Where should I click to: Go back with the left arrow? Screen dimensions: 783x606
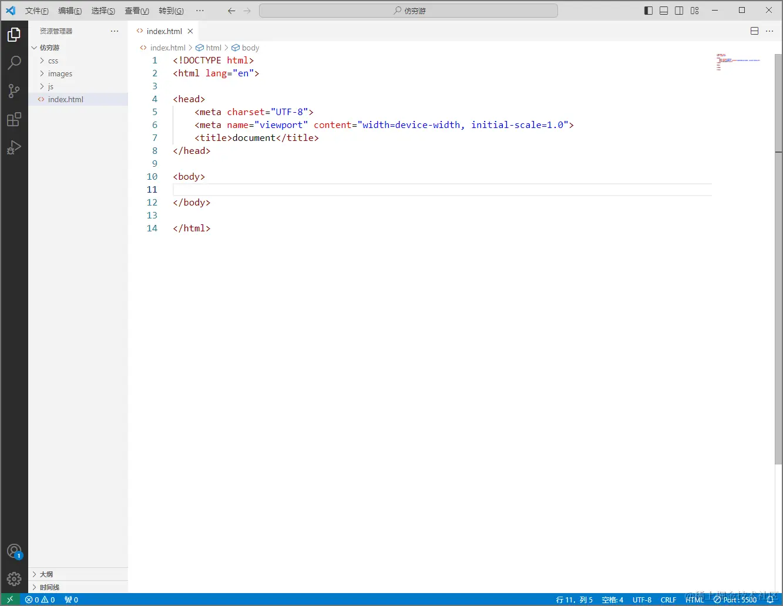(x=231, y=11)
